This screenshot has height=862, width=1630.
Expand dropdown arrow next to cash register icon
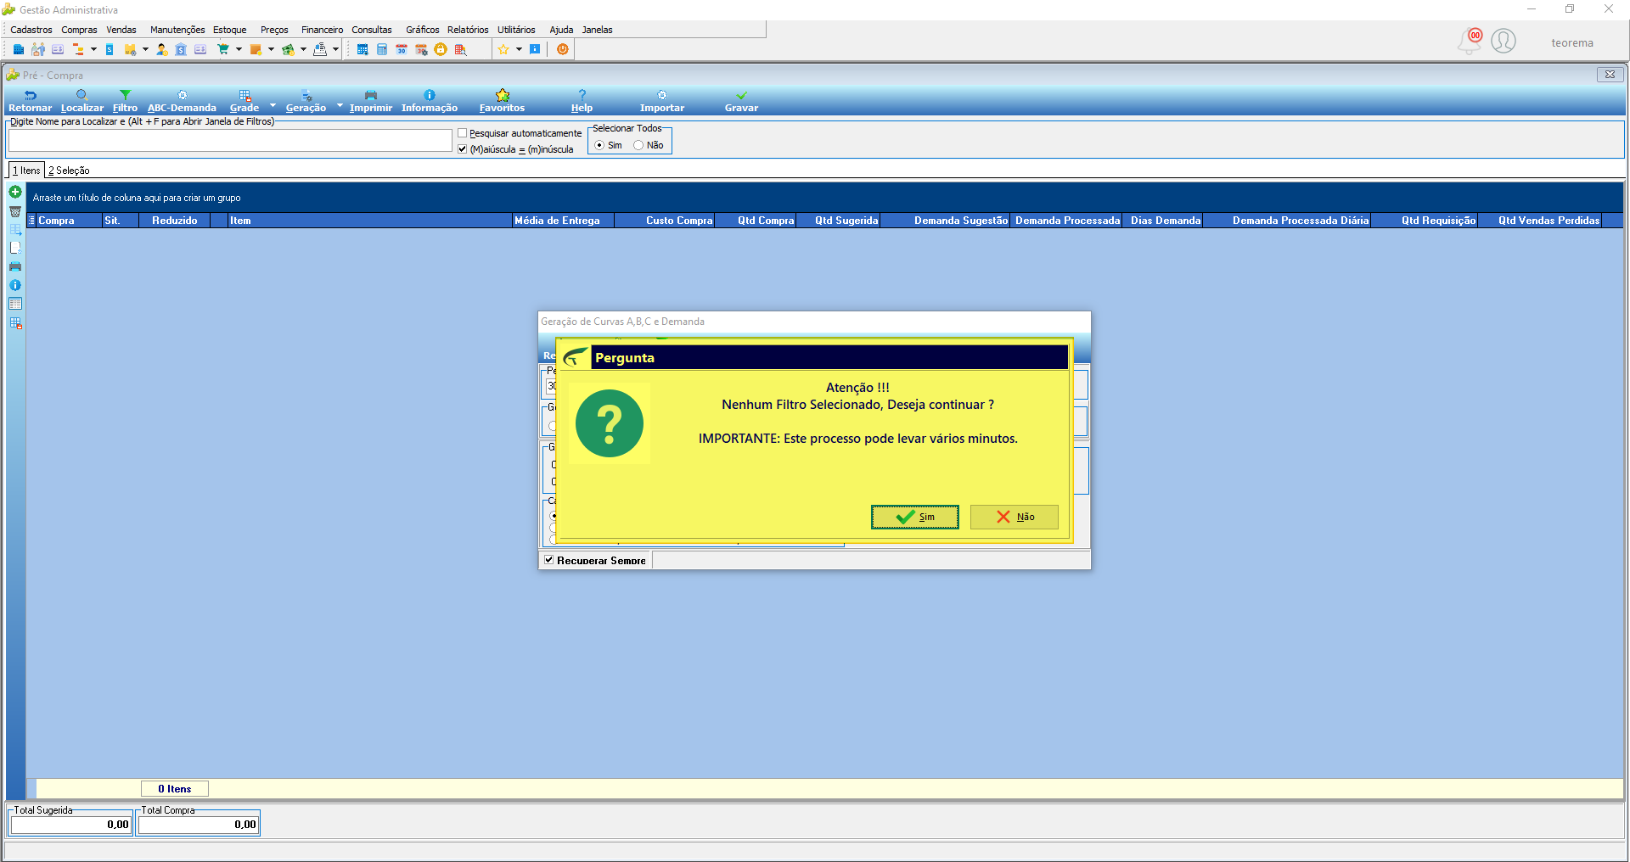335,49
